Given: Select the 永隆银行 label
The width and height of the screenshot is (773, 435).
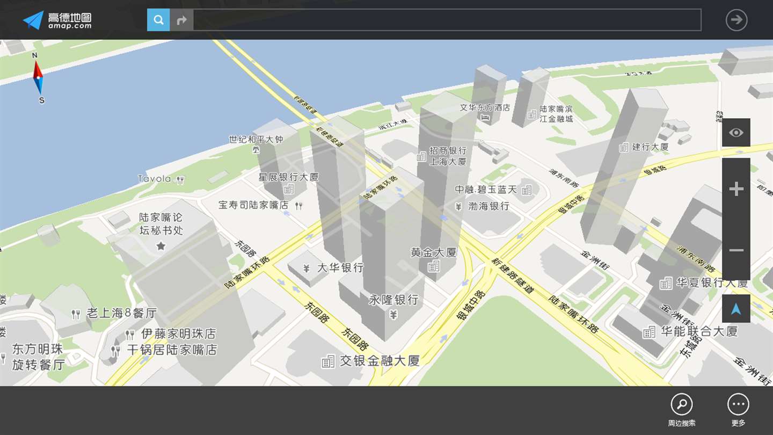Looking at the screenshot, I should point(393,300).
